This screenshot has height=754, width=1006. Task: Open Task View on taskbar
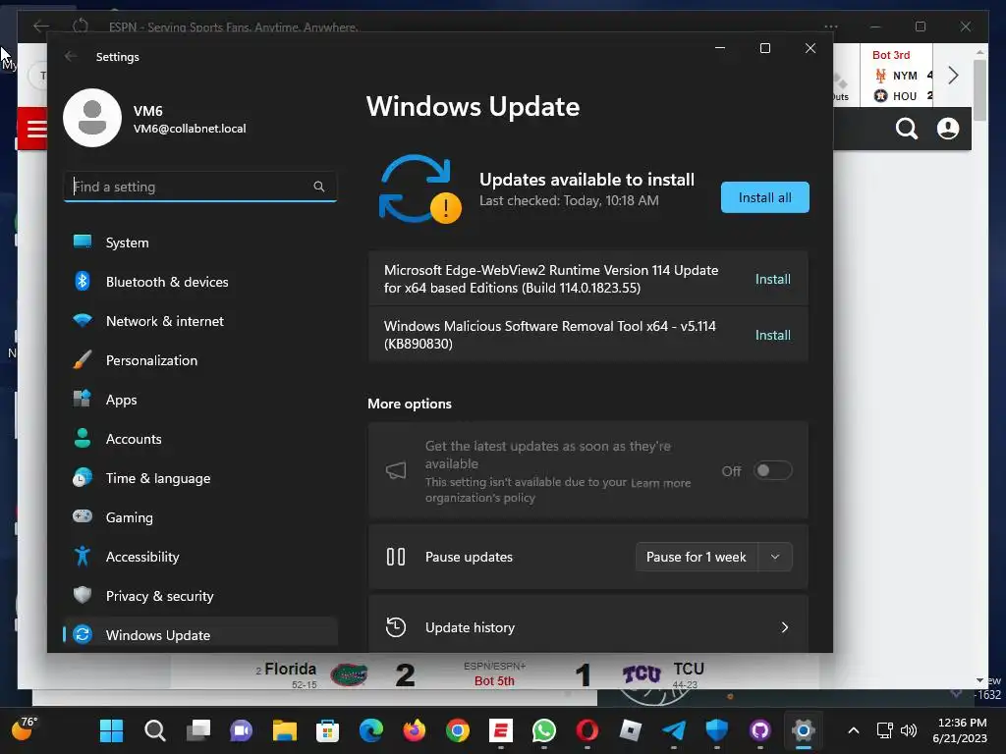(x=198, y=730)
